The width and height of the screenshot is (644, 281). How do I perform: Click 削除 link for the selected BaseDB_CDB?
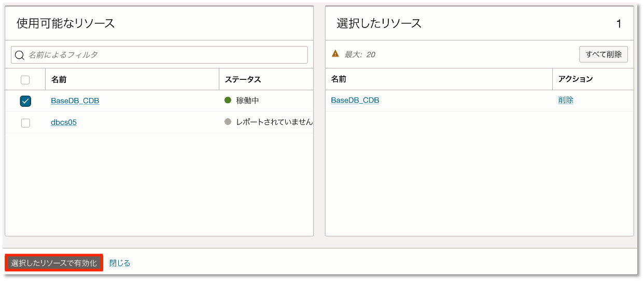click(566, 101)
